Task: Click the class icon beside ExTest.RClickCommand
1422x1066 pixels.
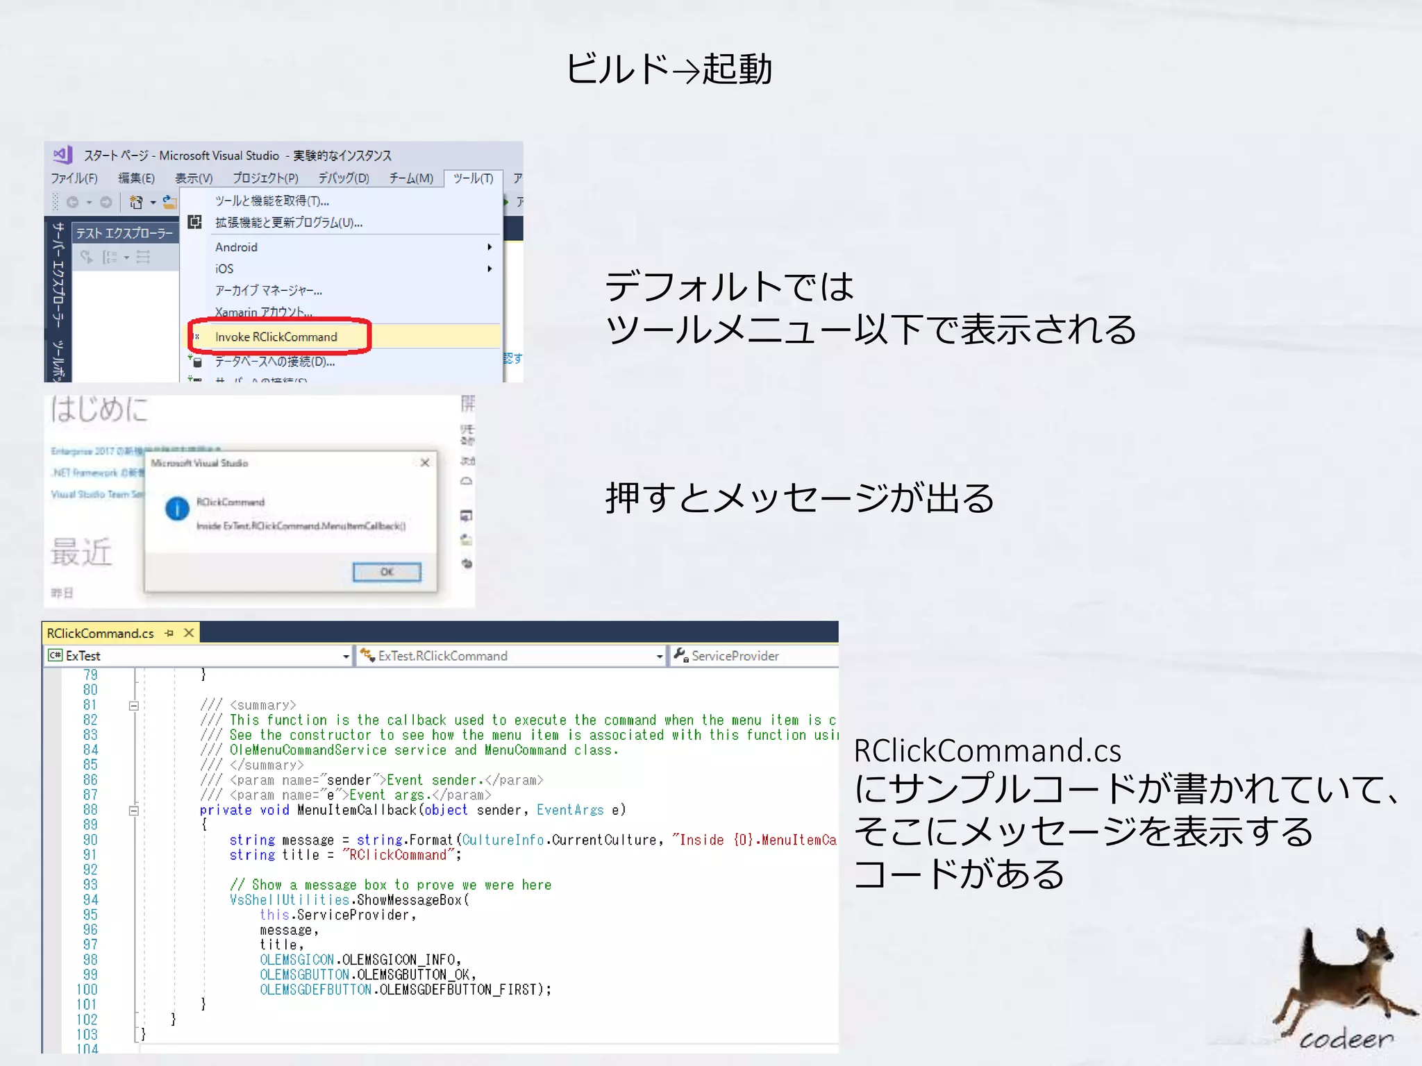Action: point(367,655)
